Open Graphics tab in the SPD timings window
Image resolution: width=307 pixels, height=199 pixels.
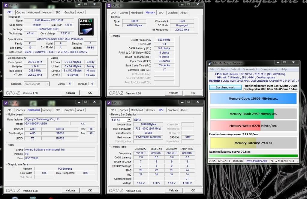tap(173, 110)
